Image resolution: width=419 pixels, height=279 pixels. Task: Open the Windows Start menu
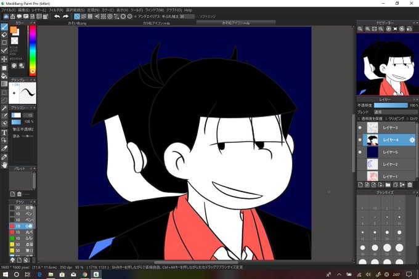click(5, 274)
